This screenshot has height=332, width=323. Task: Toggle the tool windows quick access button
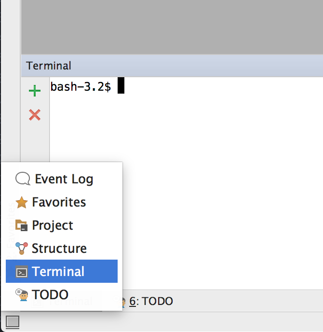pyautogui.click(x=13, y=322)
